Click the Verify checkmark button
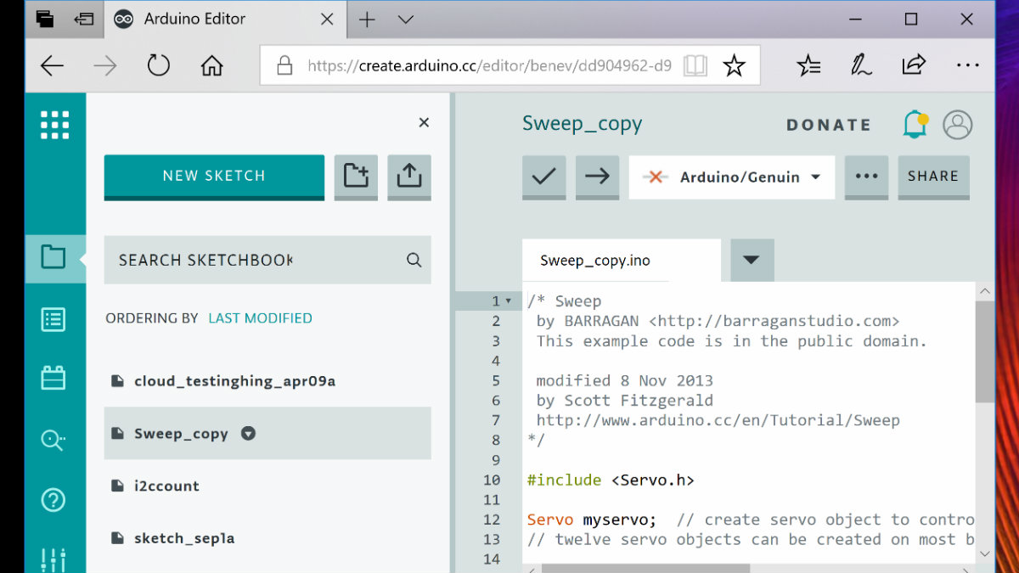This screenshot has height=573, width=1019. (x=543, y=177)
